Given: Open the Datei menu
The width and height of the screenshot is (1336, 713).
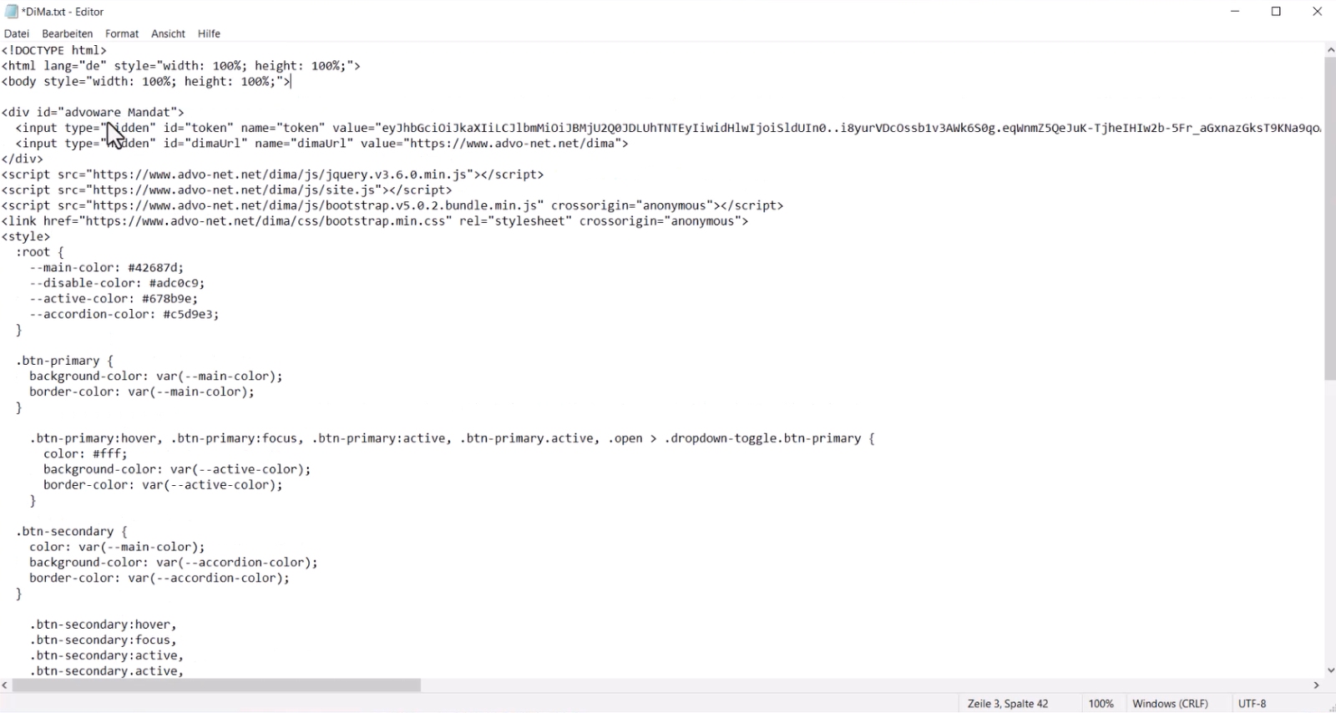Looking at the screenshot, I should point(17,33).
